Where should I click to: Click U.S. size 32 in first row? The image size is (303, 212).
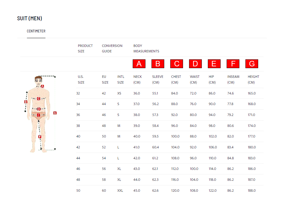point(78,93)
